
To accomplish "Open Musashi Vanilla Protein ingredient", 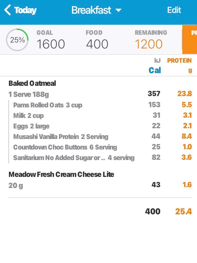I will 61,137.
